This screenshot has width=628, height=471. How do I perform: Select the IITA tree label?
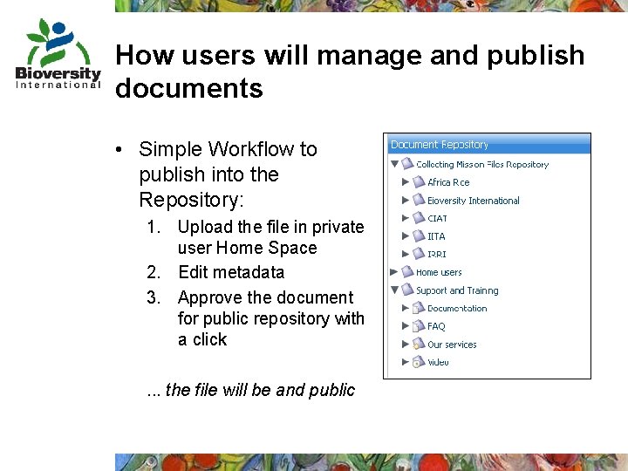pos(436,236)
